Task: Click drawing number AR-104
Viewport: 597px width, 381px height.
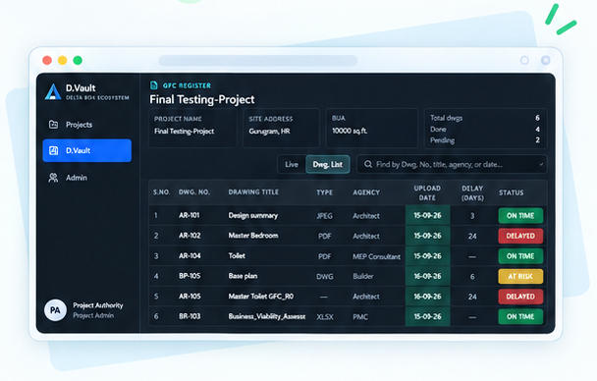Action: pos(190,255)
